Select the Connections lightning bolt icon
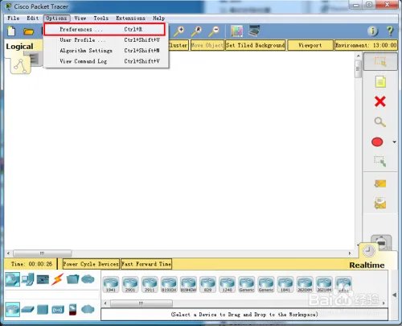Viewport: 402px width, 326px height. pos(58,279)
